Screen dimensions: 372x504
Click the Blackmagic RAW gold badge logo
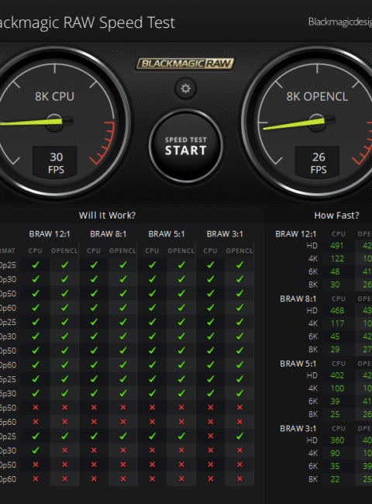[x=184, y=64]
